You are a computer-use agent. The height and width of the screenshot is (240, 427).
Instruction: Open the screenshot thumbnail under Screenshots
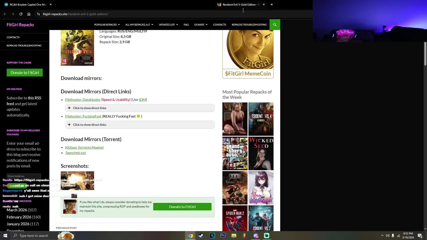click(77, 181)
